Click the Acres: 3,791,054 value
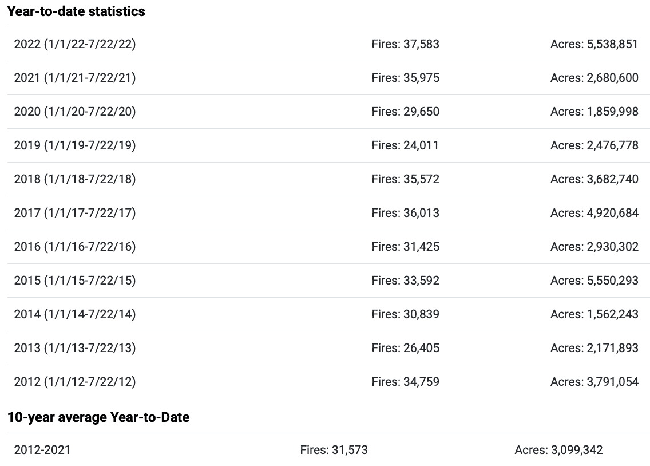 point(594,382)
